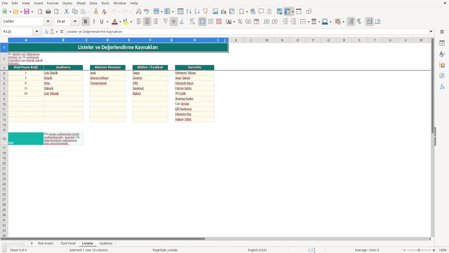Screen dimensions: 449x253
Task: Toggle Align Right
Action: pyautogui.click(x=155, y=22)
